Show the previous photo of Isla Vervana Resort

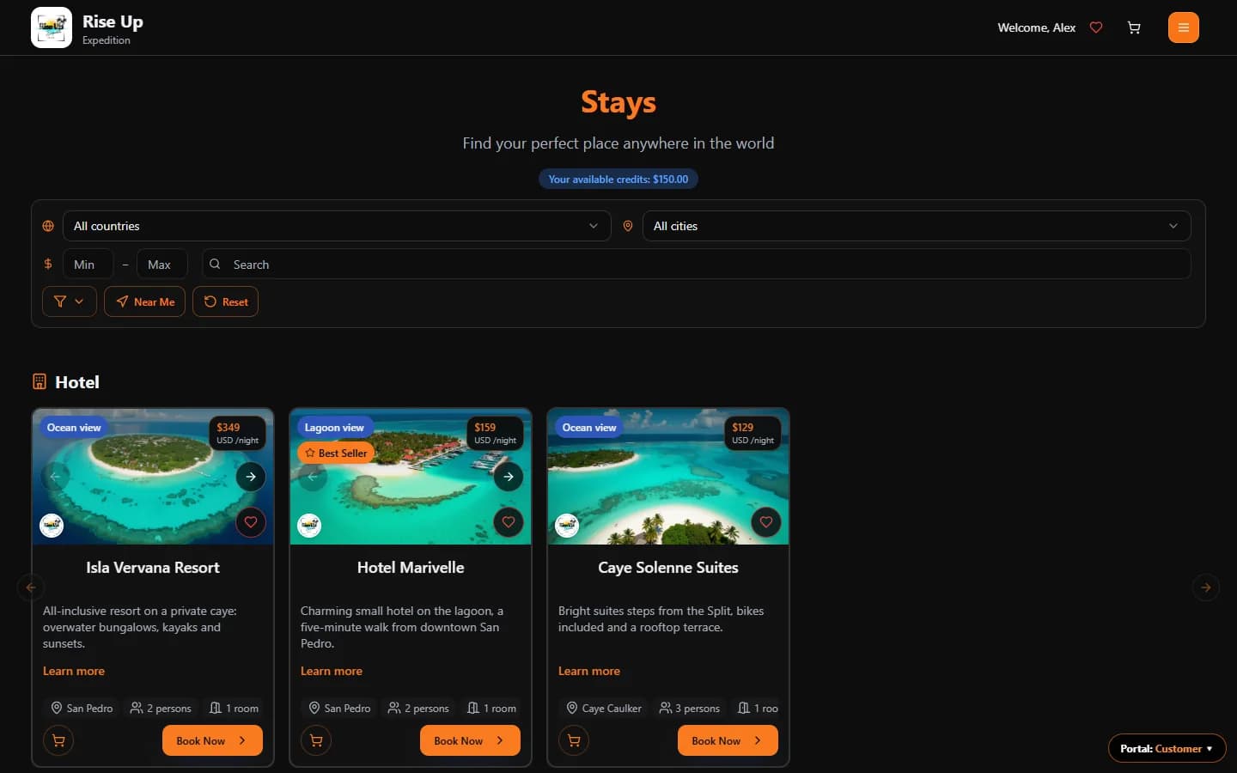55,477
